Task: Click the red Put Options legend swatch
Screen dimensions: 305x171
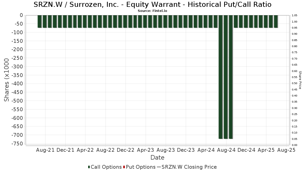Action: [124, 167]
